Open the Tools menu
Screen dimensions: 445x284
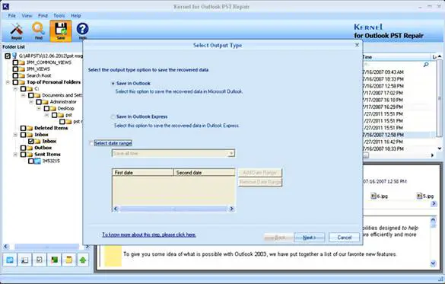(x=59, y=16)
